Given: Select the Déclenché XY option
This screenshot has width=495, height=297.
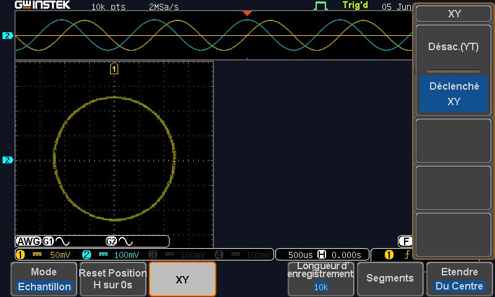Looking at the screenshot, I should coord(454,93).
